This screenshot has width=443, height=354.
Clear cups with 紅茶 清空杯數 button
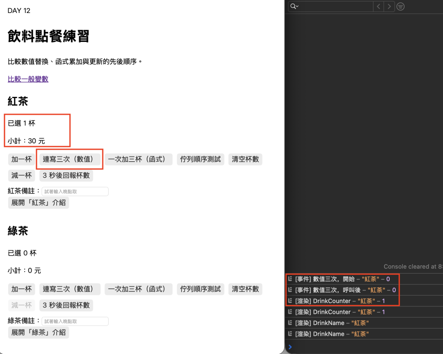tap(245, 159)
